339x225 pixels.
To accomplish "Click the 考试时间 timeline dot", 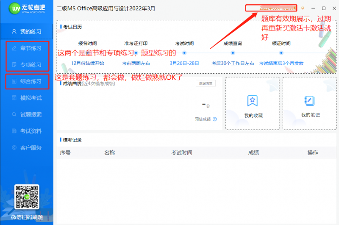I will (184, 53).
